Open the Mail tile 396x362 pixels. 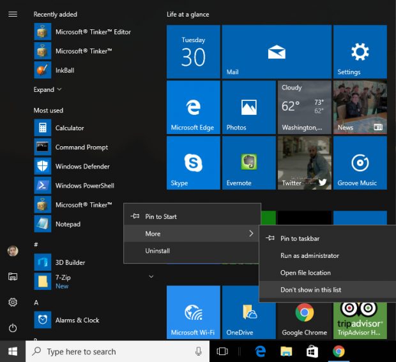[x=277, y=52]
